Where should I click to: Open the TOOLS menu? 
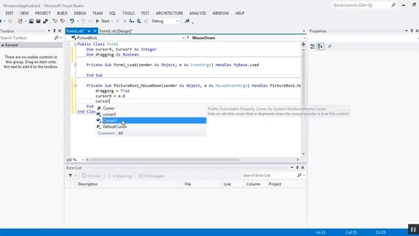(x=128, y=13)
